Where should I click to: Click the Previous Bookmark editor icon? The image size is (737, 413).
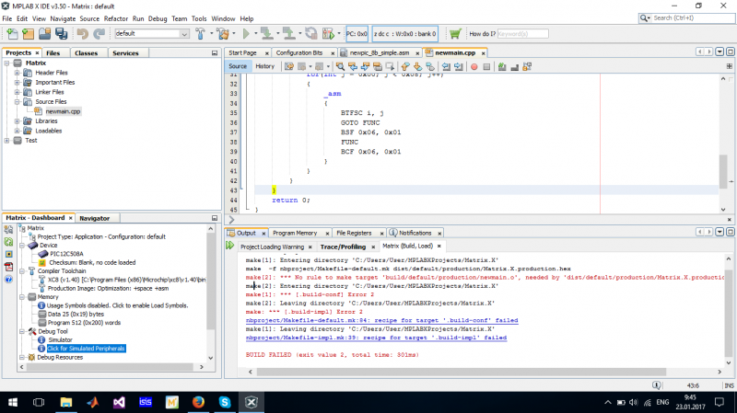405,66
